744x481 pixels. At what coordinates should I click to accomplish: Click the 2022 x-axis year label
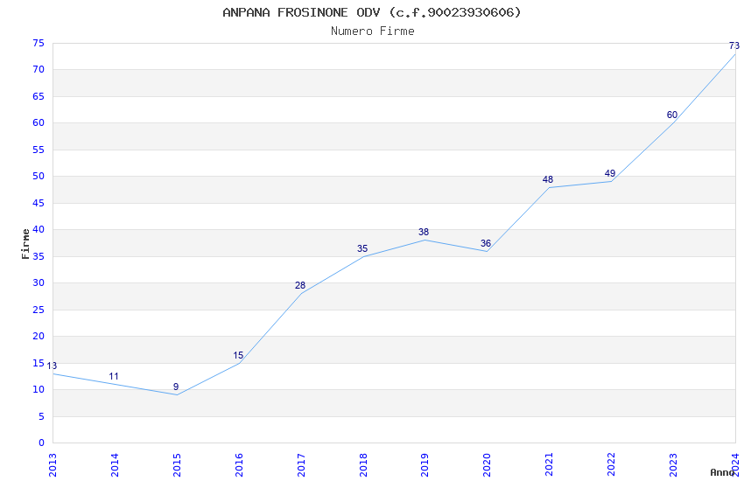(612, 465)
